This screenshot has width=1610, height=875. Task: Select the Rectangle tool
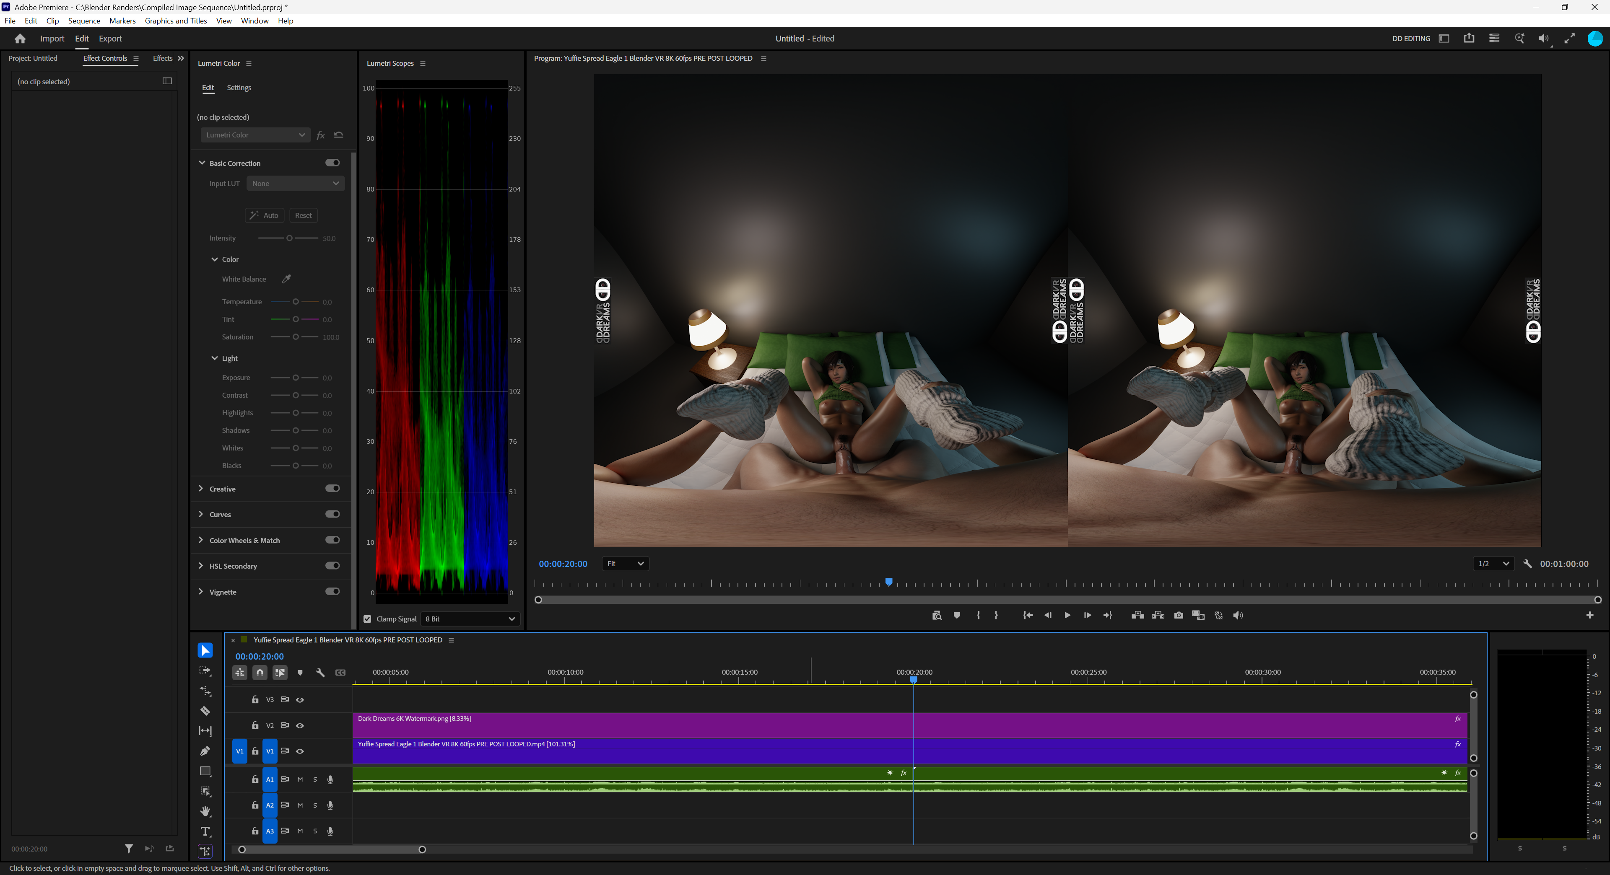[205, 771]
